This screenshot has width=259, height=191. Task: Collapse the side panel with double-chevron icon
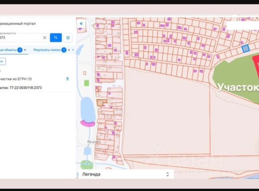click(81, 23)
